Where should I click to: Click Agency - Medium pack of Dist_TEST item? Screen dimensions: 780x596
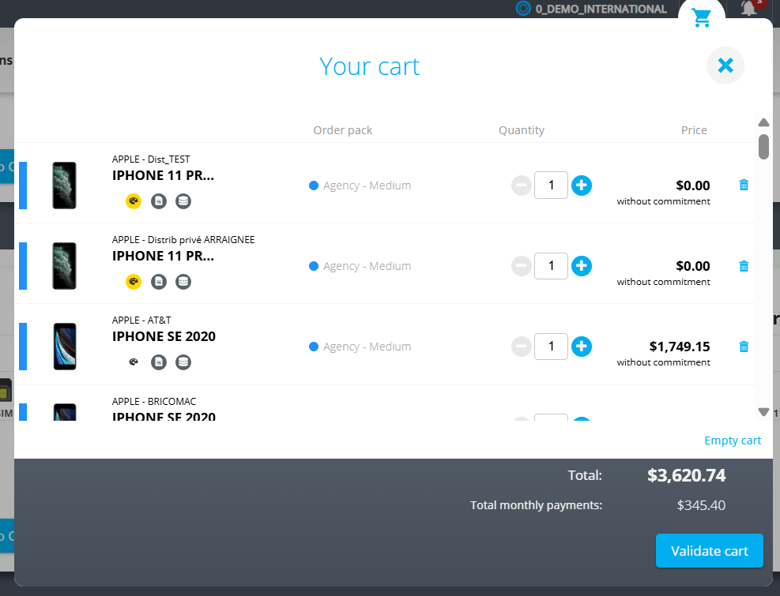pos(360,186)
